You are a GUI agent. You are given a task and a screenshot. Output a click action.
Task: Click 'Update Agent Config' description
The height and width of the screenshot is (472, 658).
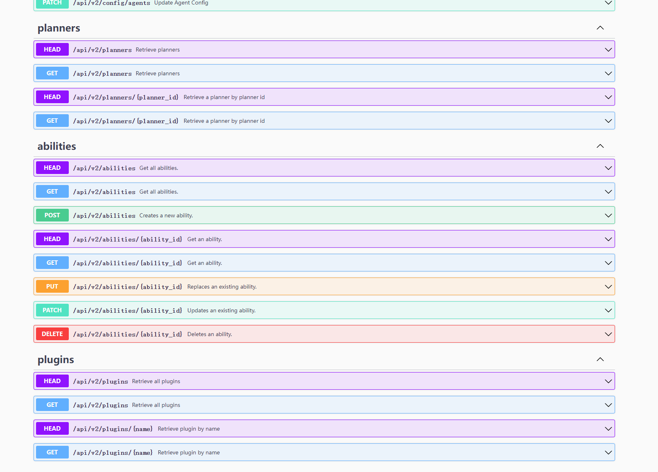pyautogui.click(x=181, y=3)
